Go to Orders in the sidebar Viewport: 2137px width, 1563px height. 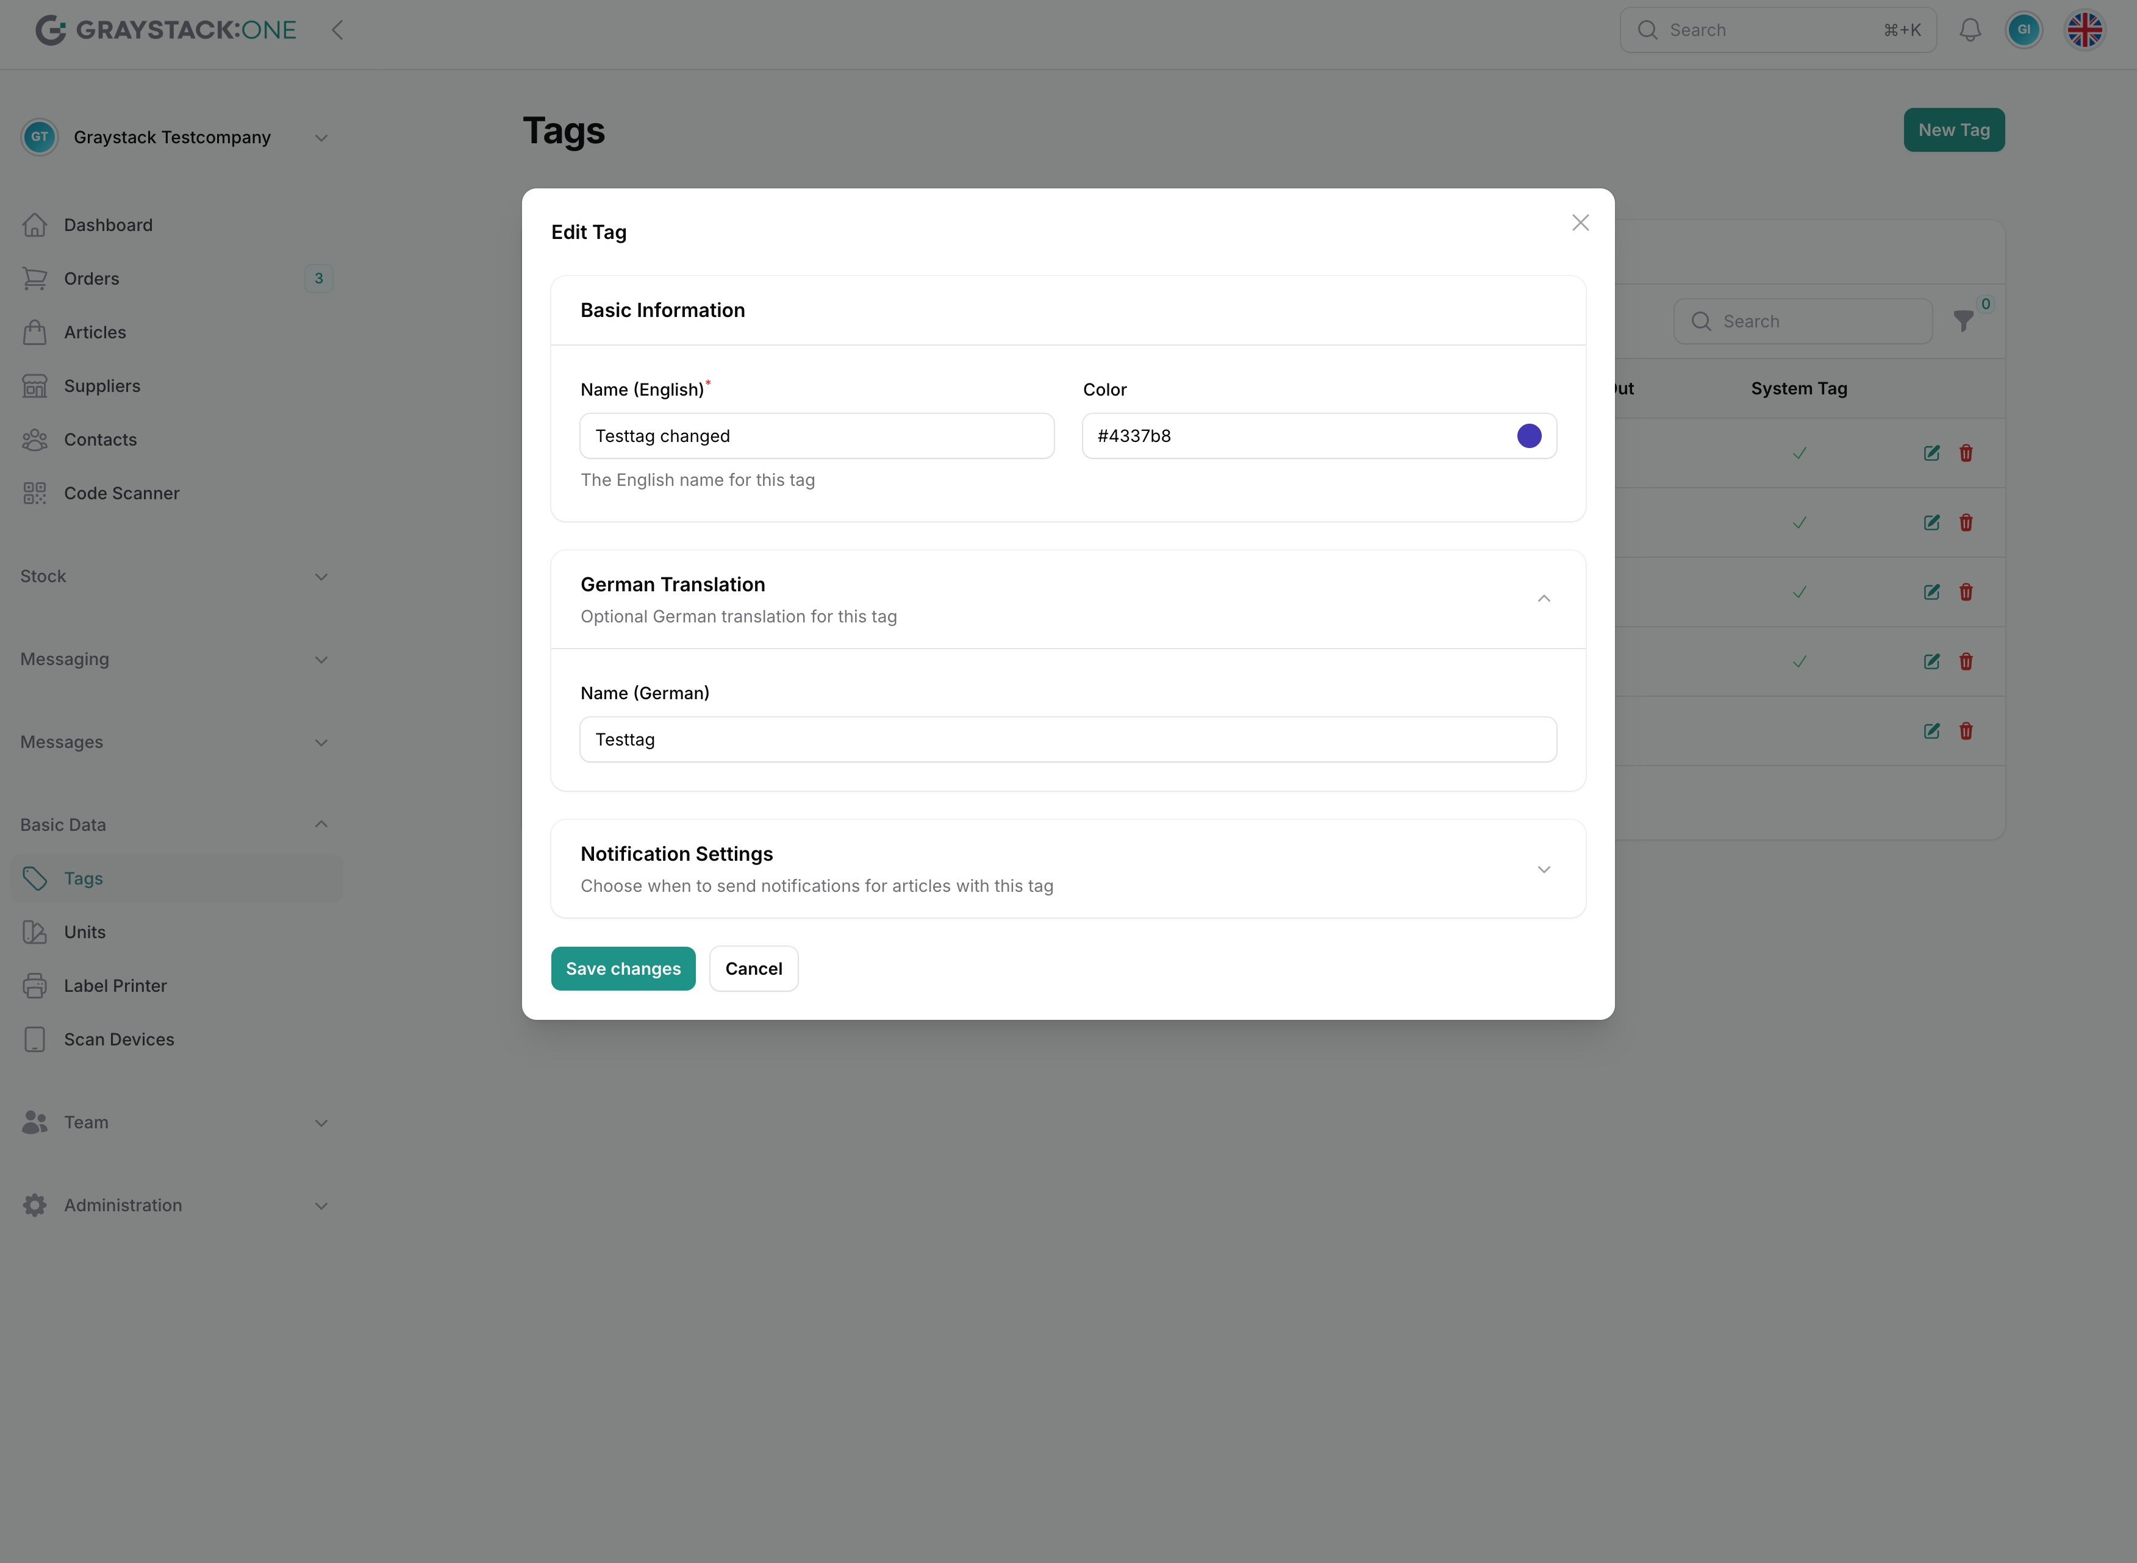coord(92,278)
